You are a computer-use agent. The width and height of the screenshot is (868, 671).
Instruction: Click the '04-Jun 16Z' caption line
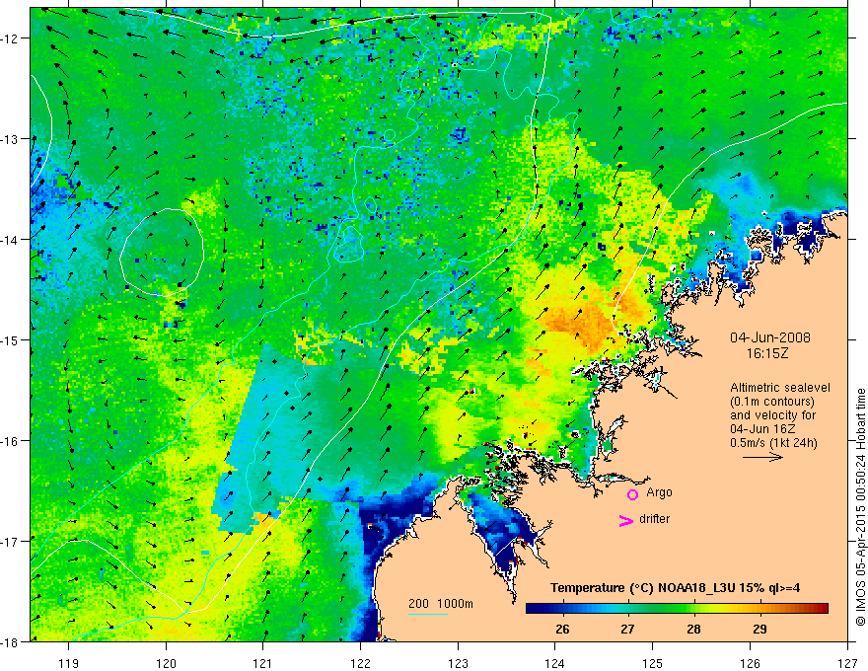[x=764, y=429]
